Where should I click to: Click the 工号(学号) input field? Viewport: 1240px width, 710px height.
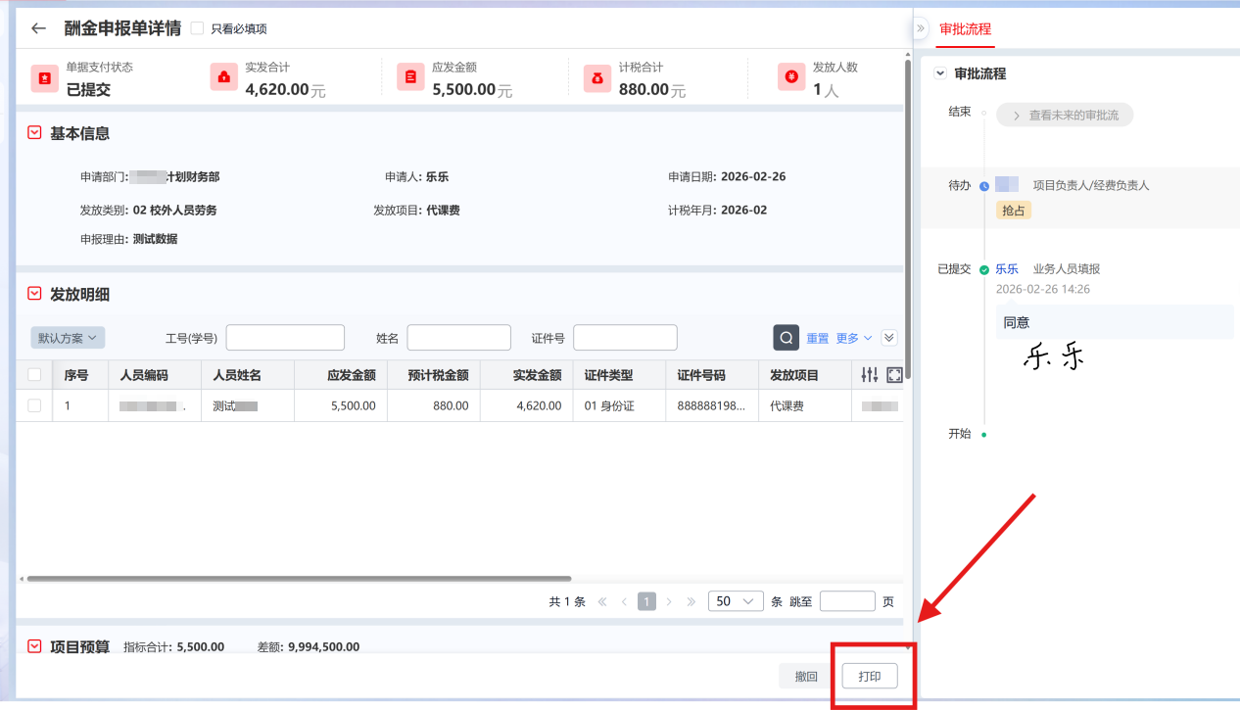coord(285,338)
